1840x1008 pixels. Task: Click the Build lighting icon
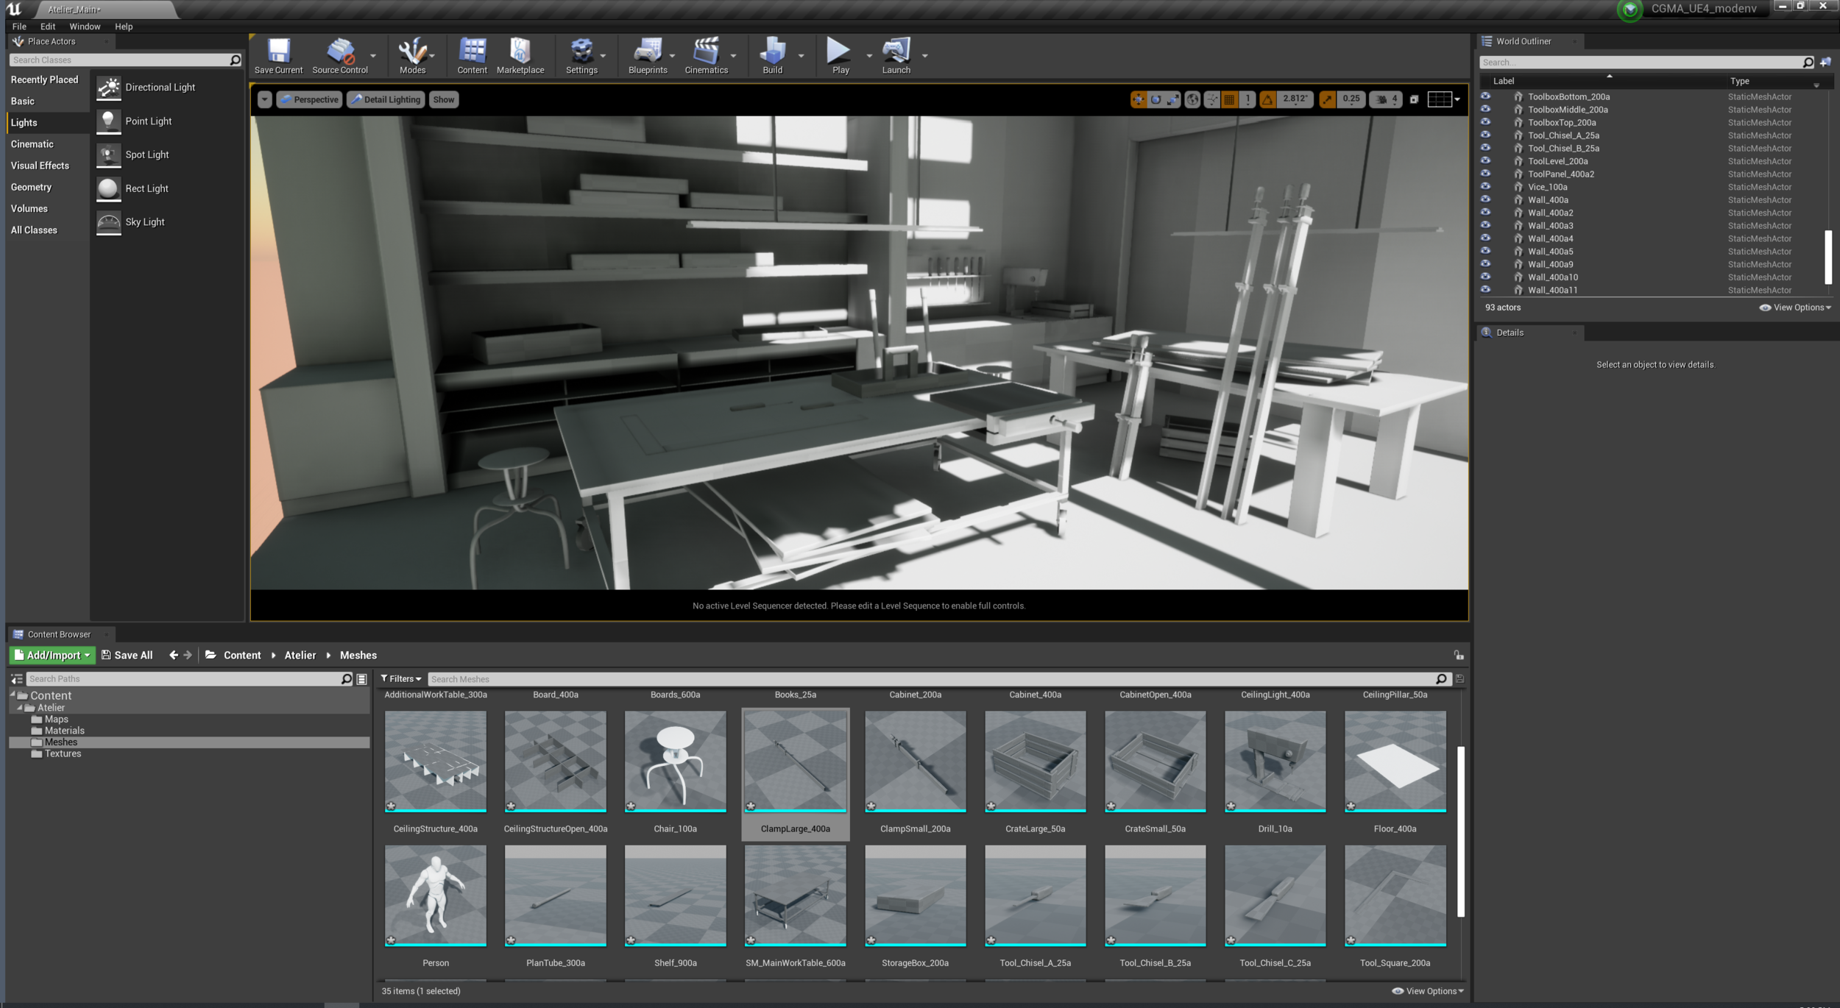coord(772,52)
